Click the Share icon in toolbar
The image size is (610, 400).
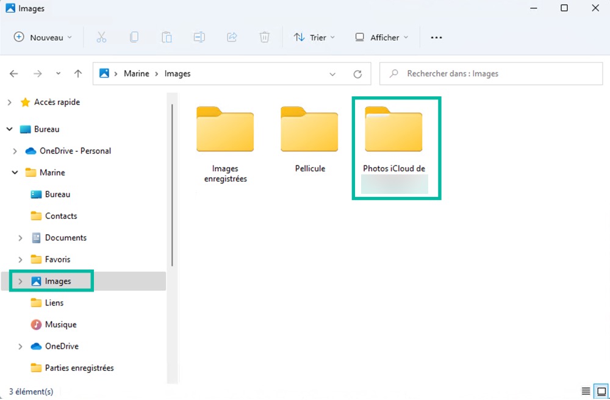pos(232,37)
